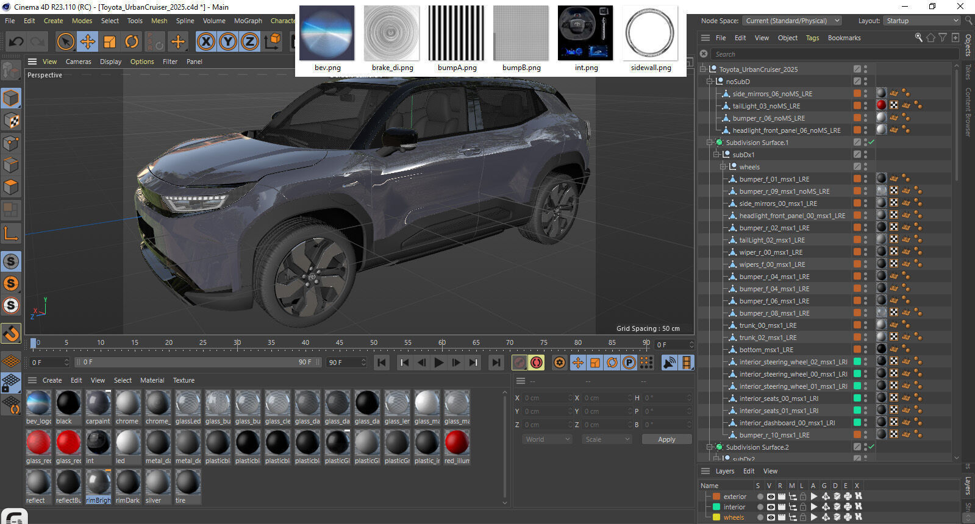The image size is (975, 524).
Task: Switch to Points mode
Action: tap(11, 143)
